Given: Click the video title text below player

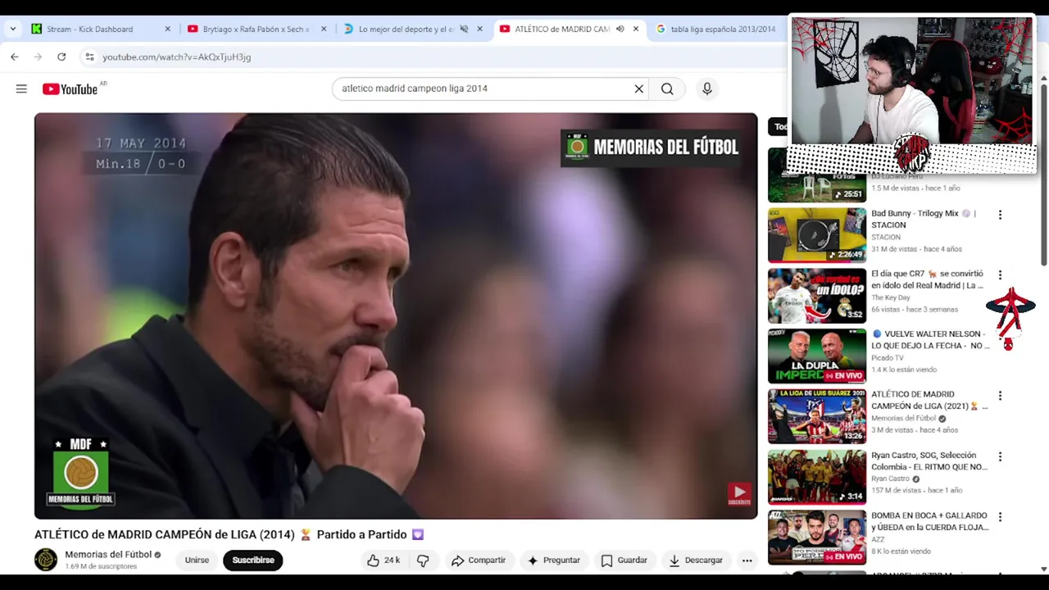Looking at the screenshot, I should (x=229, y=534).
